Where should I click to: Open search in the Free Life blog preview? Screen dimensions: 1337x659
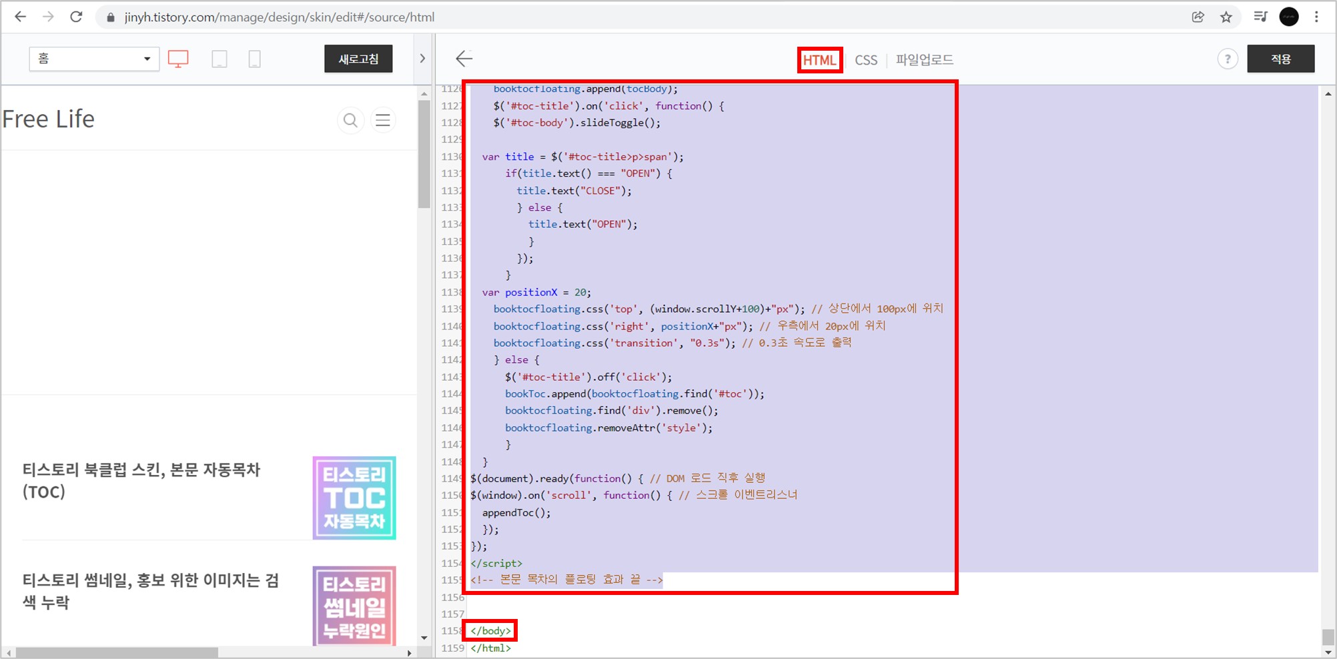tap(350, 120)
